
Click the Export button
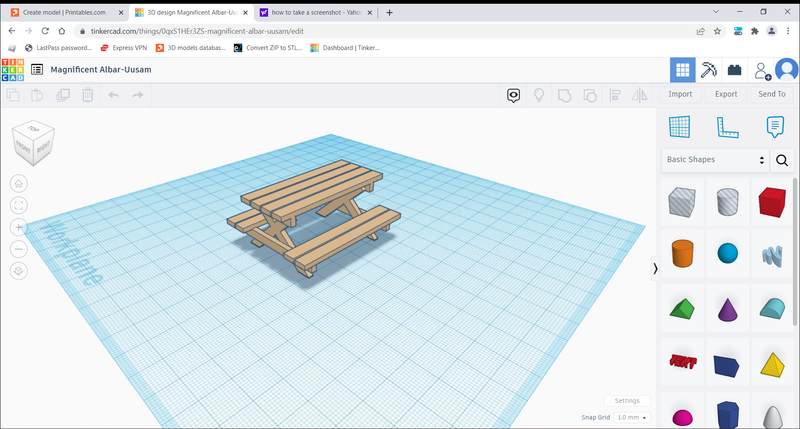[726, 94]
